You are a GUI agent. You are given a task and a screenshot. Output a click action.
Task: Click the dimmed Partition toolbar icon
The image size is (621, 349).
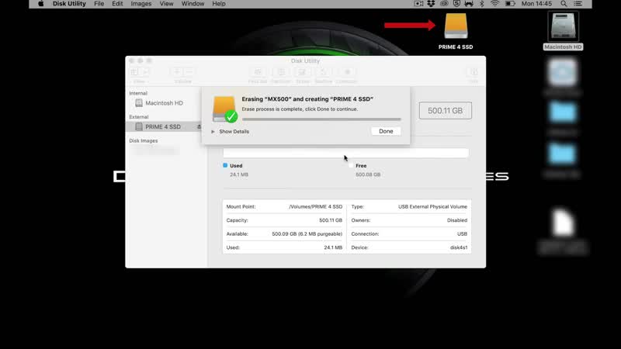(x=281, y=72)
